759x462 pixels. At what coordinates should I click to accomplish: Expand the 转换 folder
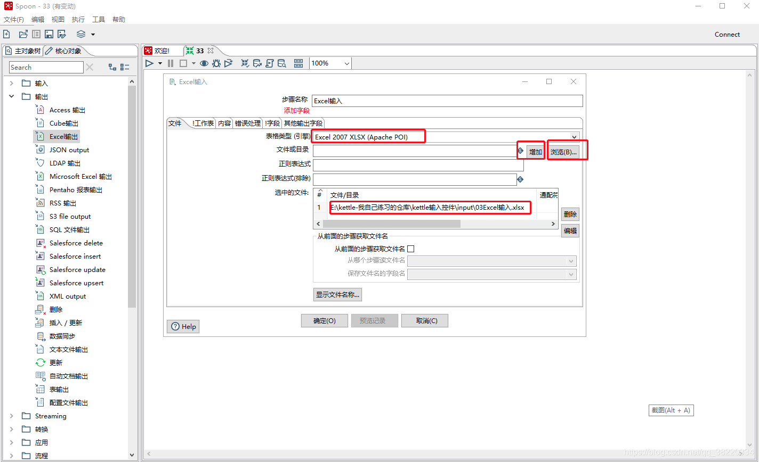pyautogui.click(x=12, y=429)
